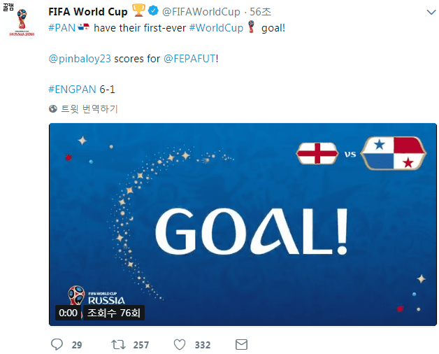Share tweet via envelope message icon

pyautogui.click(x=241, y=344)
